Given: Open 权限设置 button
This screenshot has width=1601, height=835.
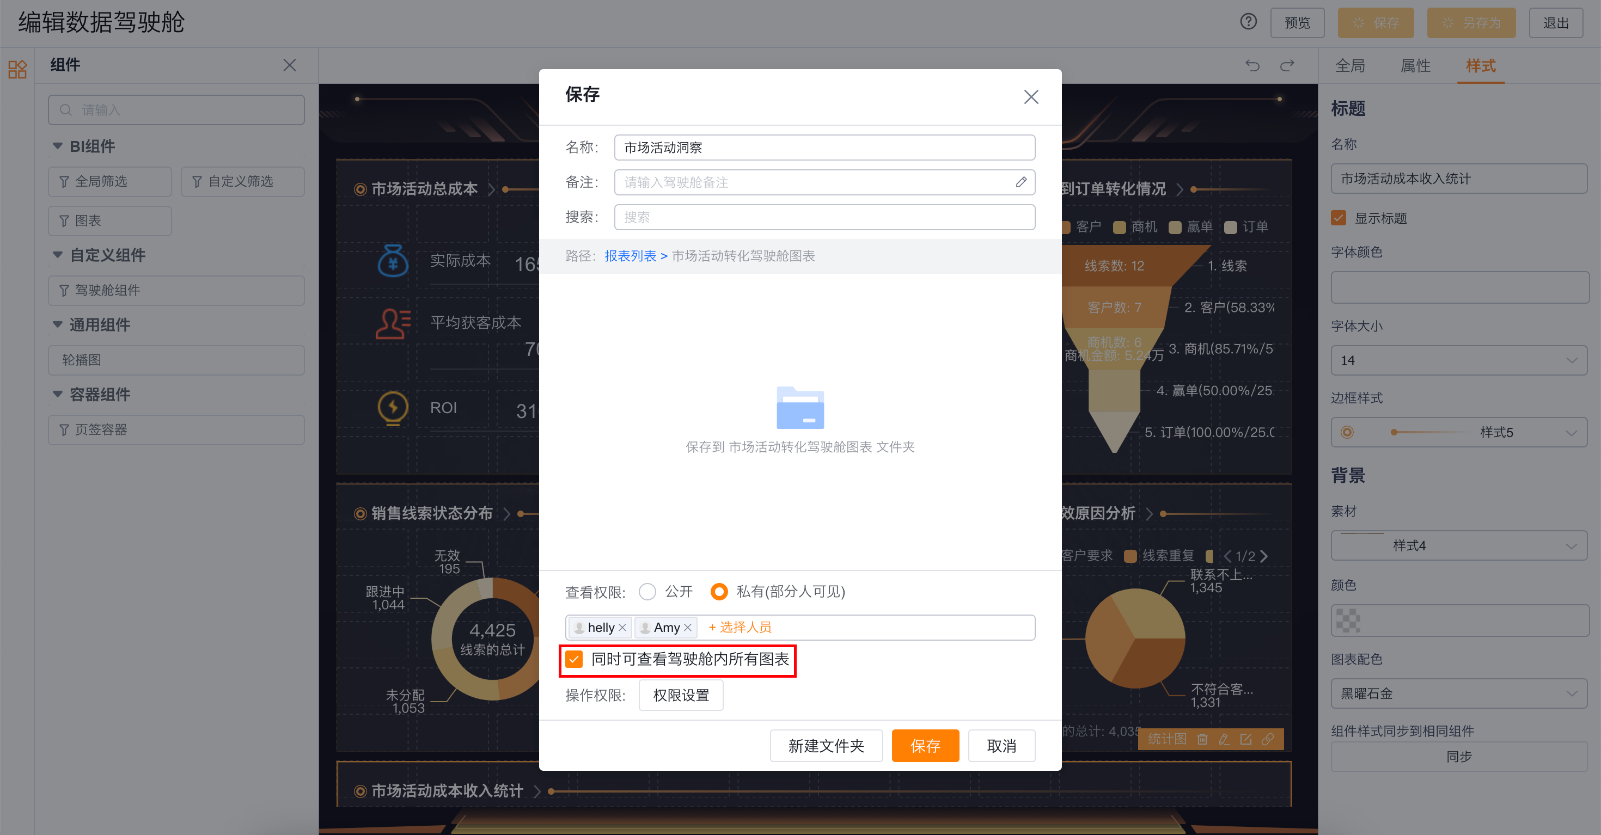Looking at the screenshot, I should pos(681,695).
